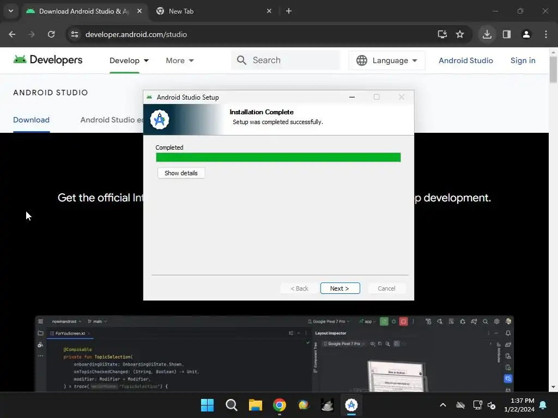Viewport: 558px width, 418px height.
Task: Close the New Tab tab
Action: tap(269, 11)
